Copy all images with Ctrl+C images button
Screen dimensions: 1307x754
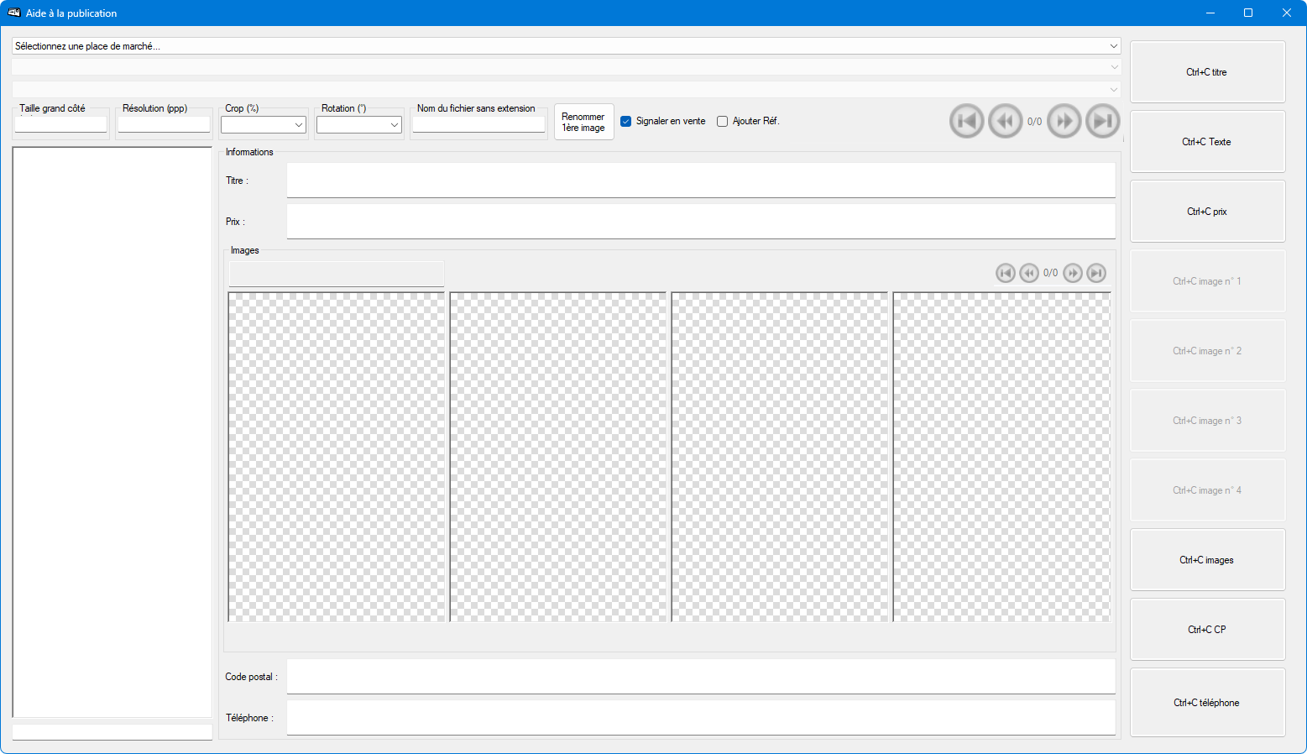click(1207, 560)
